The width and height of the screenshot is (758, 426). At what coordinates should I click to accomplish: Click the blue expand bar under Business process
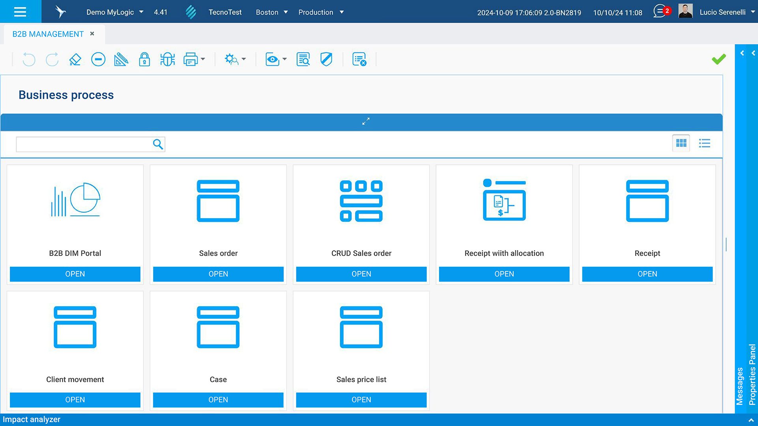point(366,121)
